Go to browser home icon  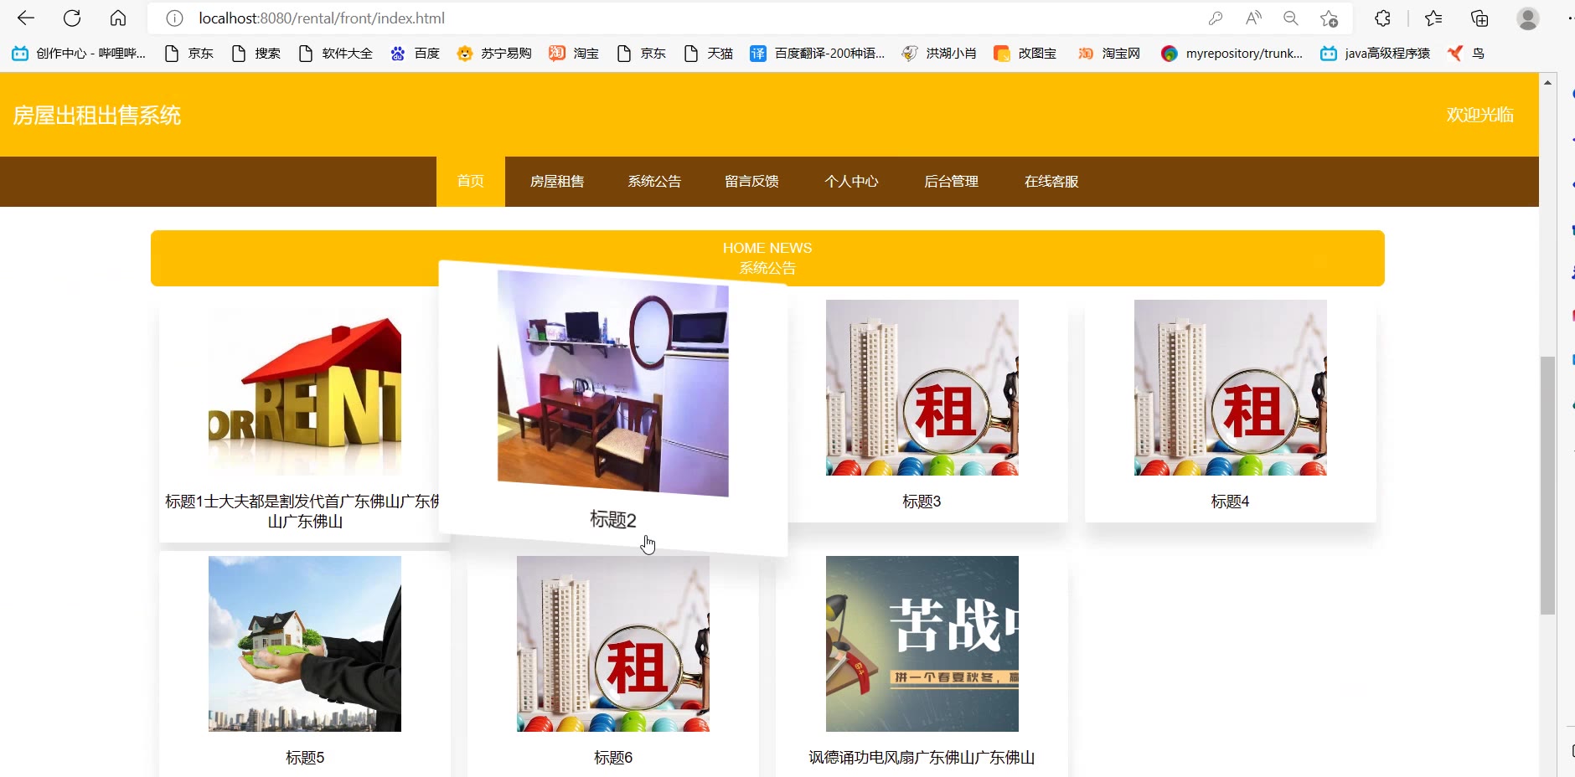tap(118, 18)
